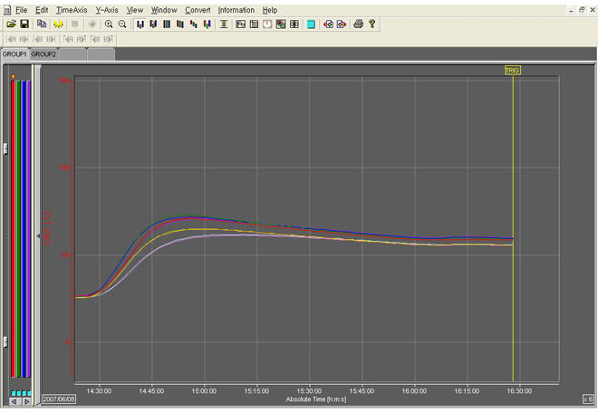The width and height of the screenshot is (598, 413).
Task: Click the Print icon in toolbar
Action: coord(359,24)
